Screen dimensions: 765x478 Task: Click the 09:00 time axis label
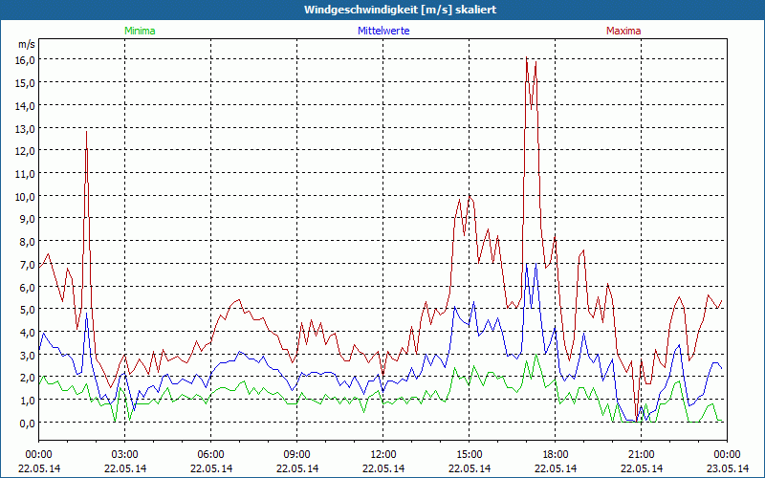click(297, 455)
